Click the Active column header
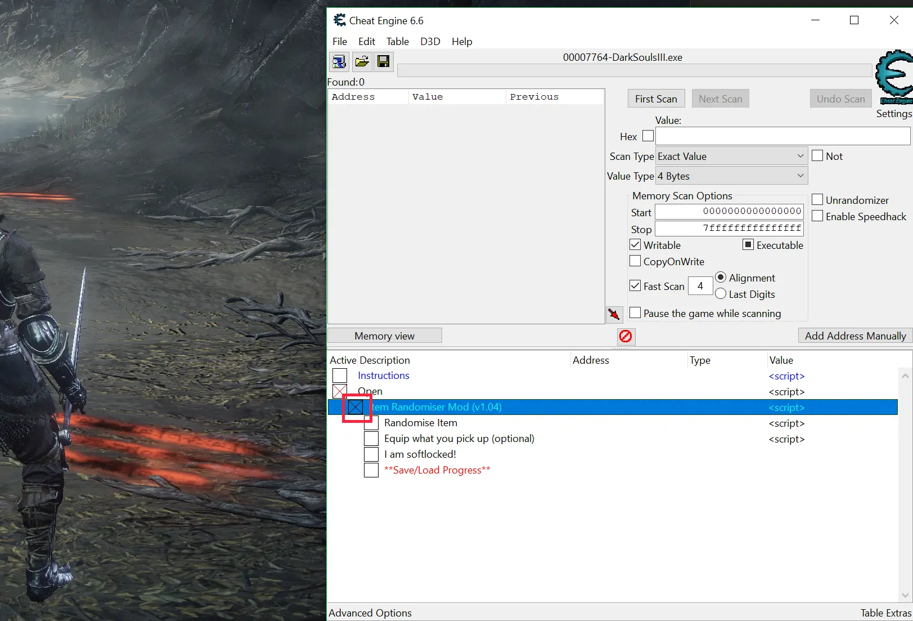Screen dimensions: 913x621 pos(343,360)
